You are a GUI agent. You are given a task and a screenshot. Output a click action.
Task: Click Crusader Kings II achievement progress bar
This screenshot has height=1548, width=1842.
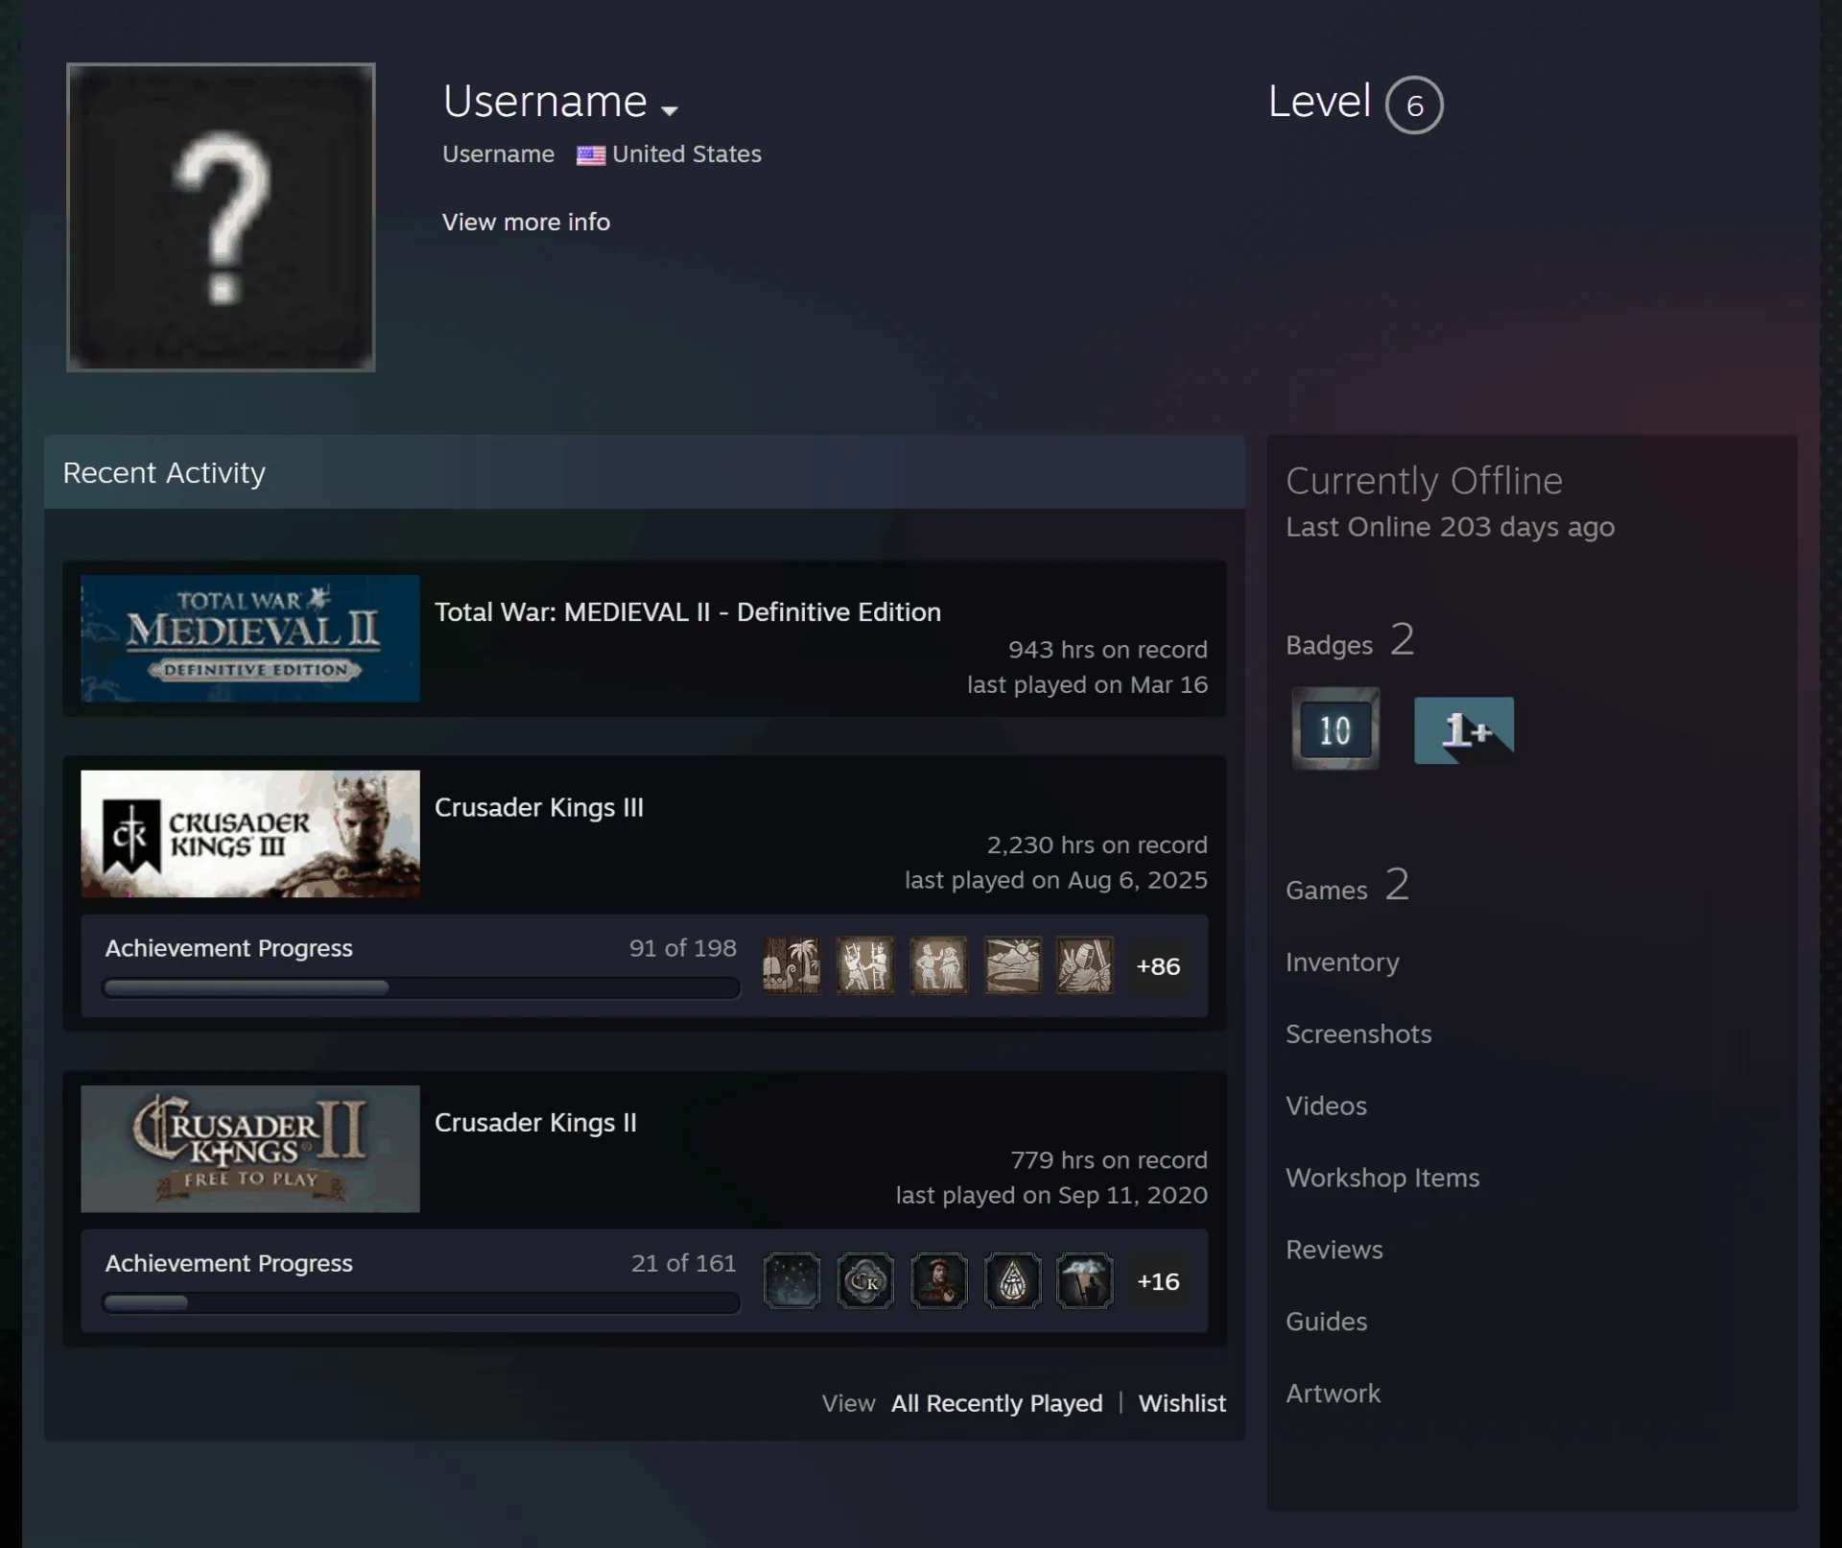click(421, 1302)
